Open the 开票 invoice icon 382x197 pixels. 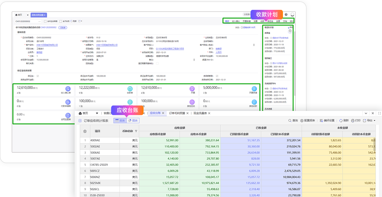point(192,89)
